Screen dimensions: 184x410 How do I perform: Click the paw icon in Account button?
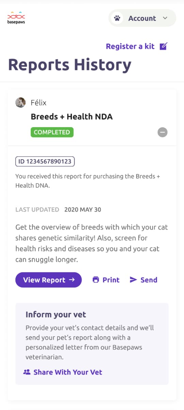click(118, 18)
